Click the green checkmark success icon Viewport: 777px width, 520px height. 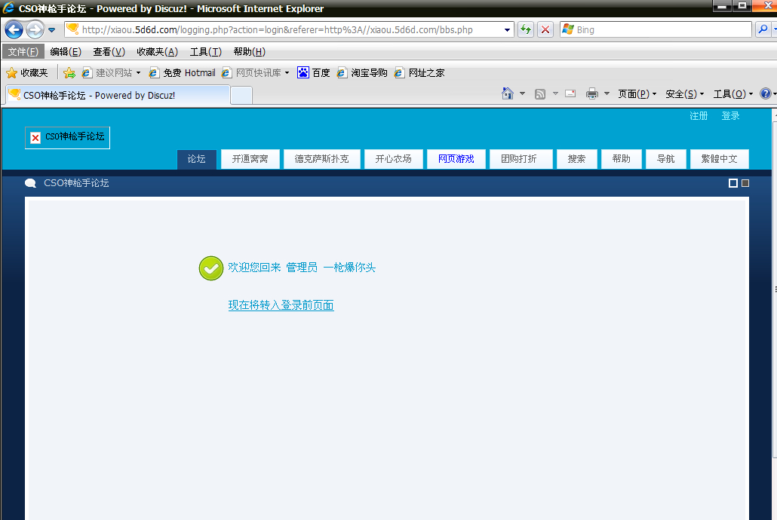point(211,268)
